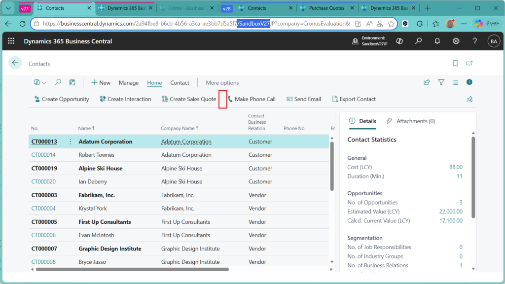Click the Share icon above the list
505x284 pixels.
click(427, 82)
